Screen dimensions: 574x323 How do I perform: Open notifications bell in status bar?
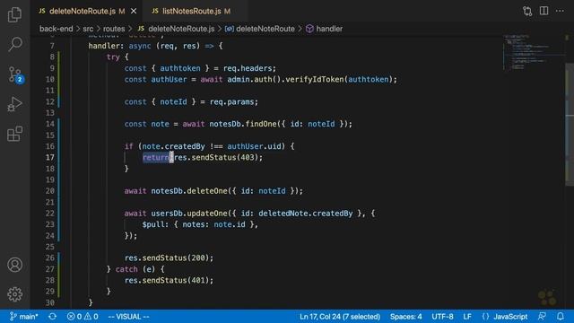(x=561, y=317)
